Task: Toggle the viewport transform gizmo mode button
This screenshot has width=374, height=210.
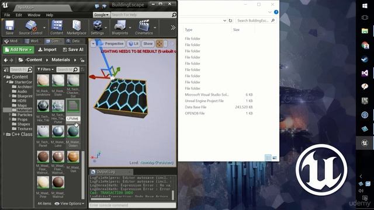Action: tap(159, 44)
